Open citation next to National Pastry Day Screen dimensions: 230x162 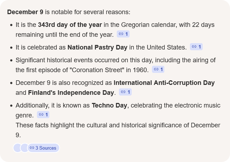pyautogui.click(x=196, y=47)
